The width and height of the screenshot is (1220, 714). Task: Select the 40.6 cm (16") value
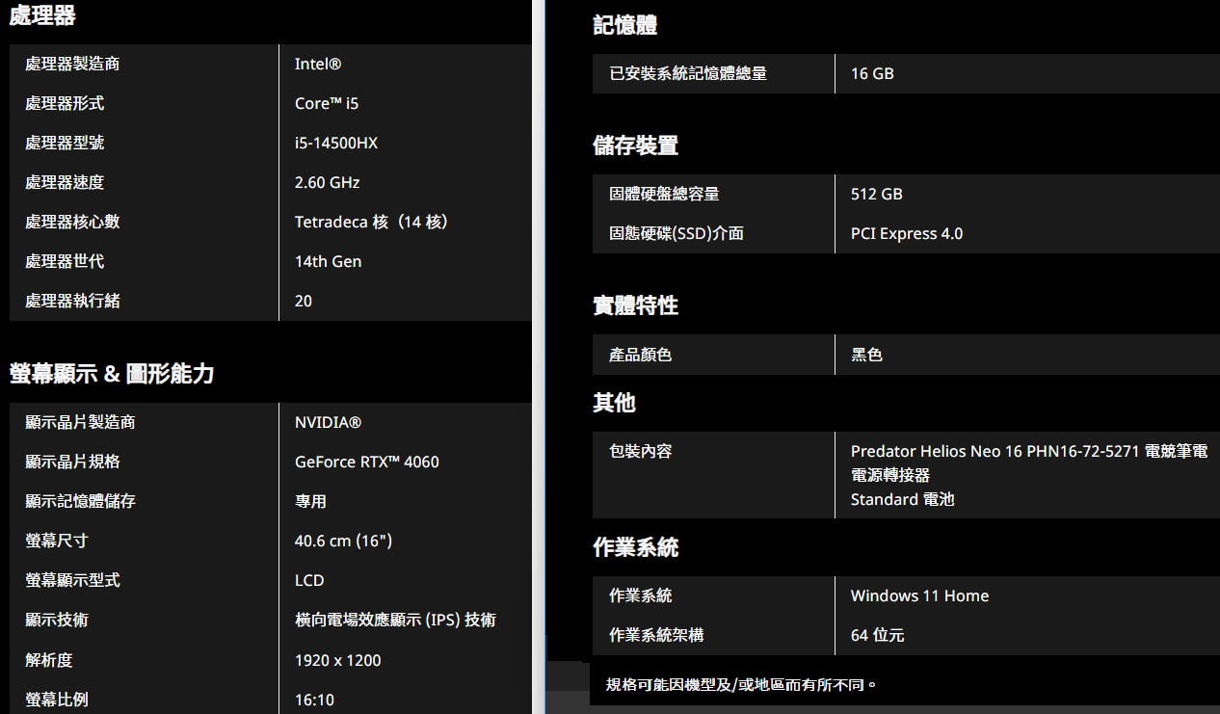pos(343,541)
